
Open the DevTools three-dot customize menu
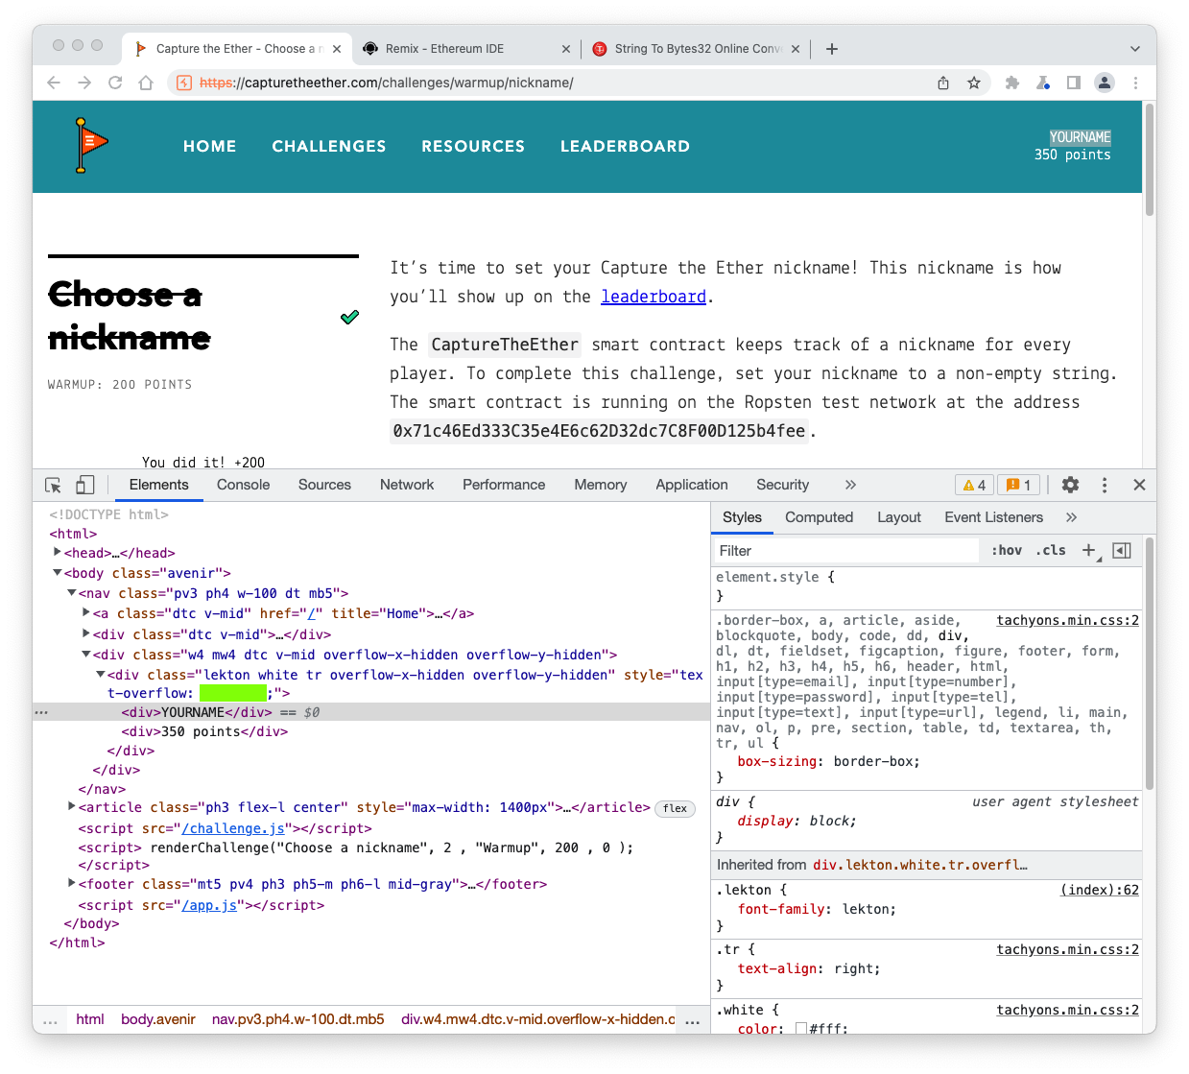(x=1105, y=485)
